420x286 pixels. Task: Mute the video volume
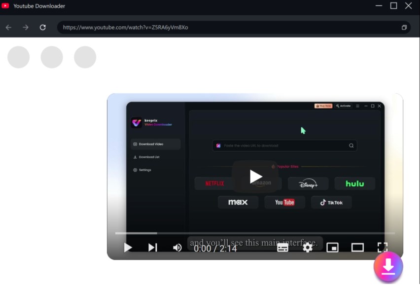177,248
